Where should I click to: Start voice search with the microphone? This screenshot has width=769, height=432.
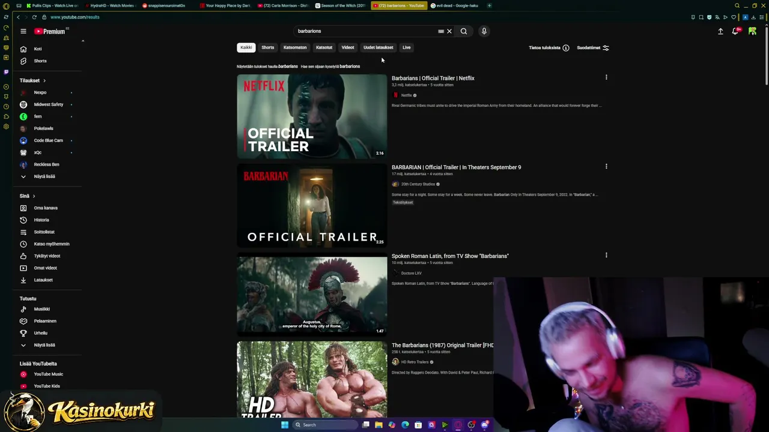[x=484, y=31]
